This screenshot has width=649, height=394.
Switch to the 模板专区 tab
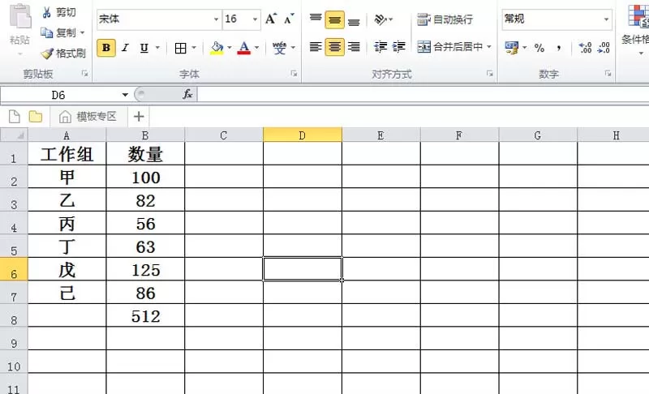coord(88,117)
